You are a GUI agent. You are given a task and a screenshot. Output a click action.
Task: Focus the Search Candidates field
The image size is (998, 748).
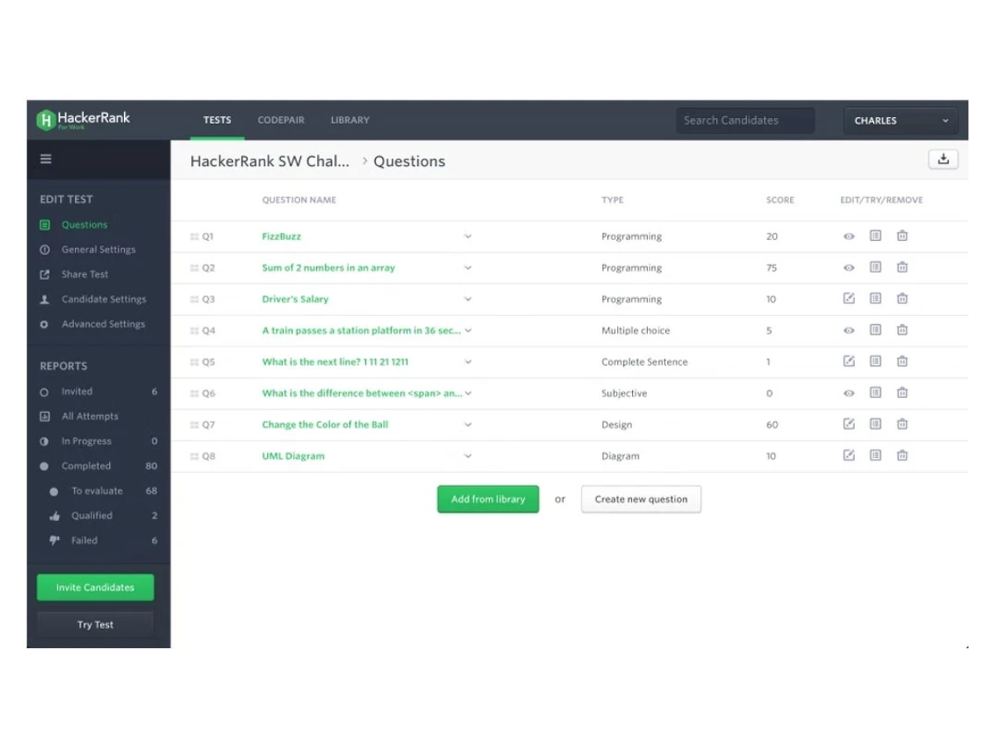[745, 121]
